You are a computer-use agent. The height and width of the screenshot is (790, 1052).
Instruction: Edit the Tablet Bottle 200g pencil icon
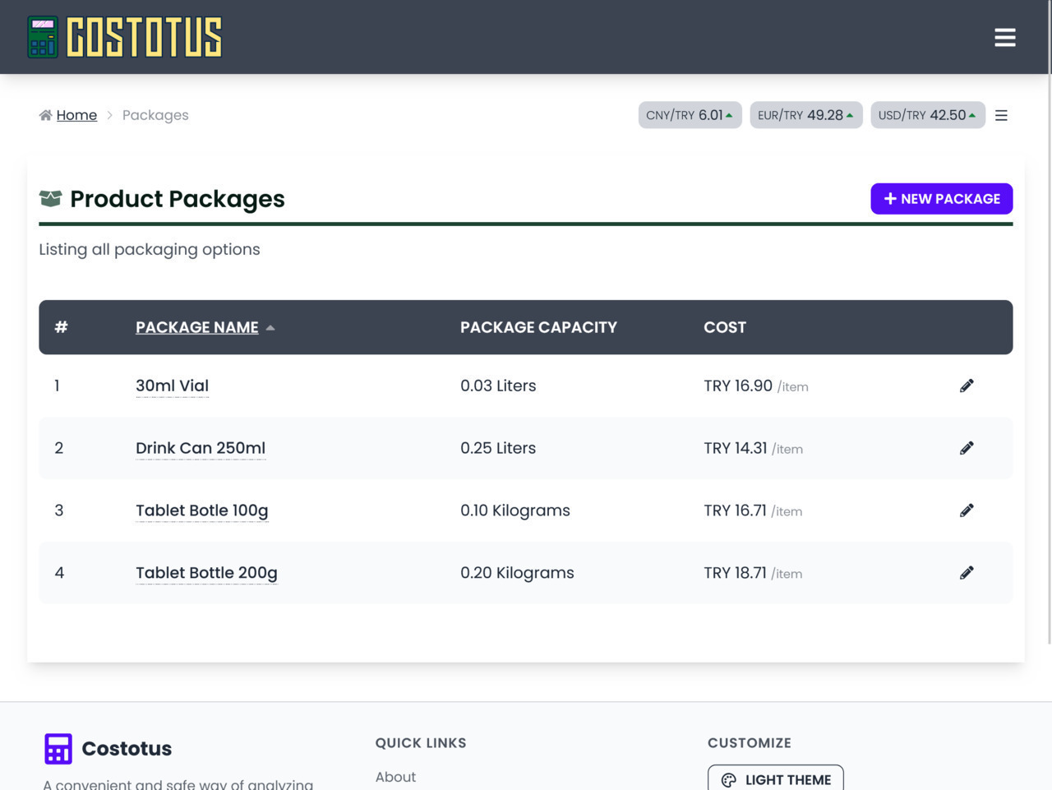pos(967,573)
